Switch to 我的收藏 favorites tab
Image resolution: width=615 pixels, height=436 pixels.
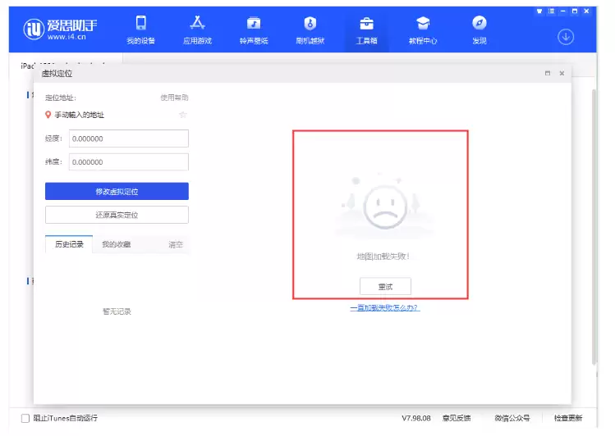click(116, 244)
